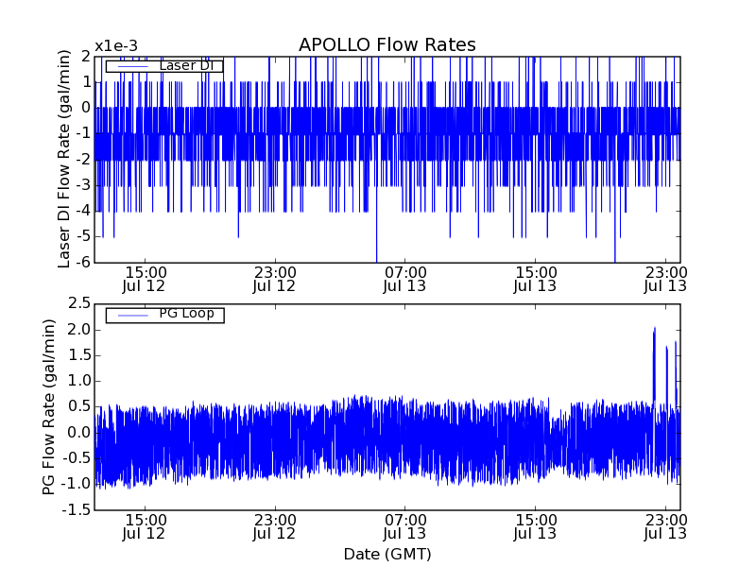756x567 pixels.
Task: Select the "PG Loop" legend entry
Action: click(164, 315)
